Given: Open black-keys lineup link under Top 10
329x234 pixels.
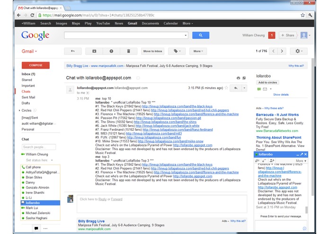Looking at the screenshot, I should click(178, 107).
